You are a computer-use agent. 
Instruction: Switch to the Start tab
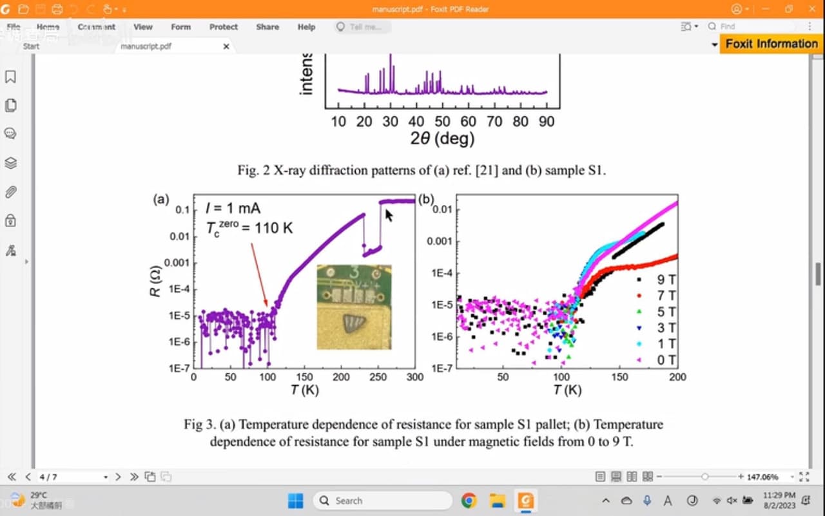(x=31, y=46)
